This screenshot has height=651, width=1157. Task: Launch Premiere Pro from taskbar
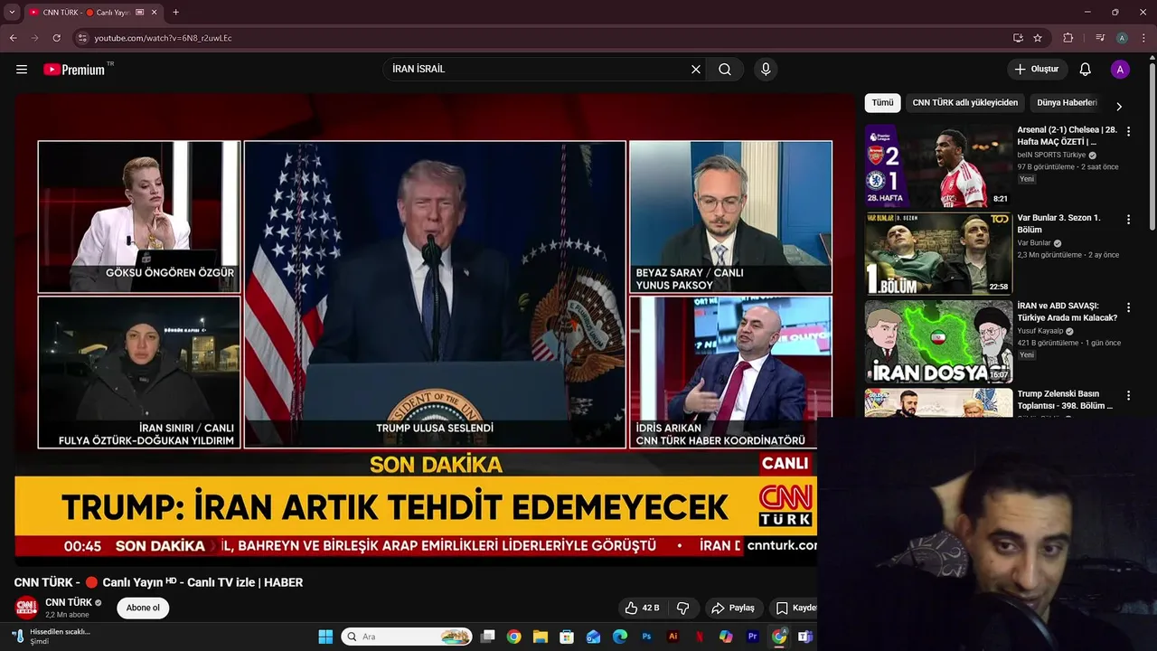[x=752, y=637]
